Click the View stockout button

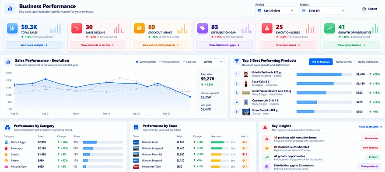pos(370,148)
